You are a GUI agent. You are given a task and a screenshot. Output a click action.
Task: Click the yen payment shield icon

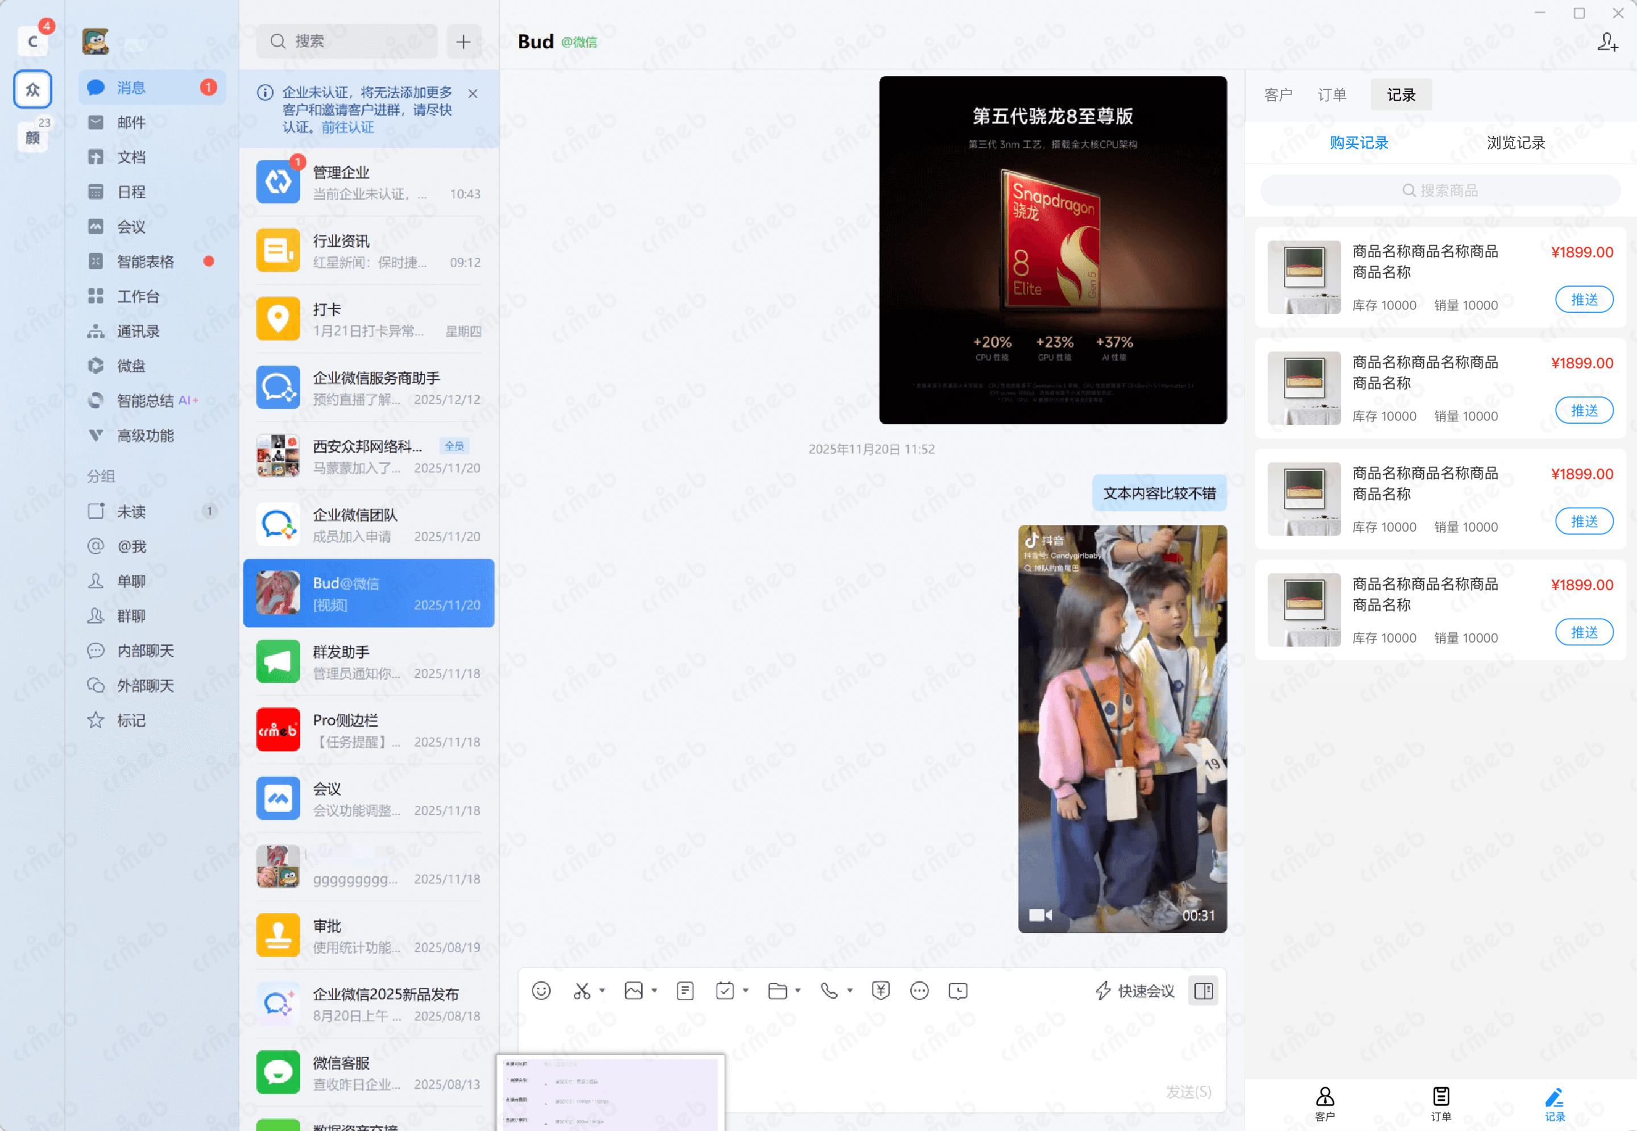[x=880, y=991]
